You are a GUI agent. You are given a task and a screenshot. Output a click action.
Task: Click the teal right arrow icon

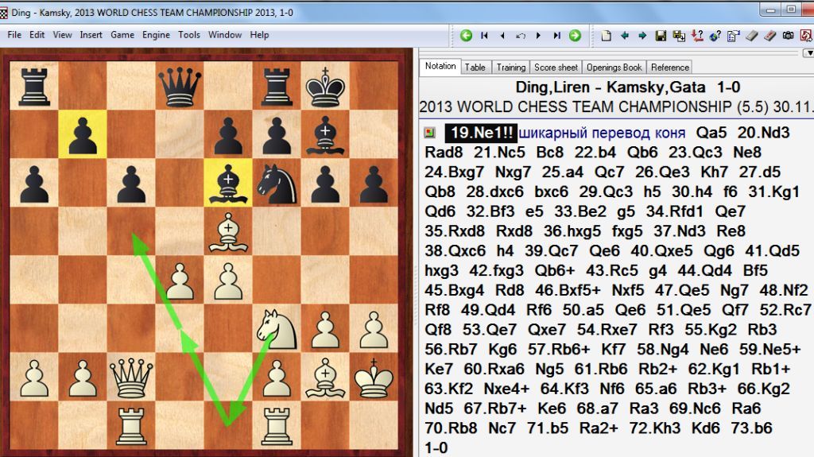tap(642, 35)
